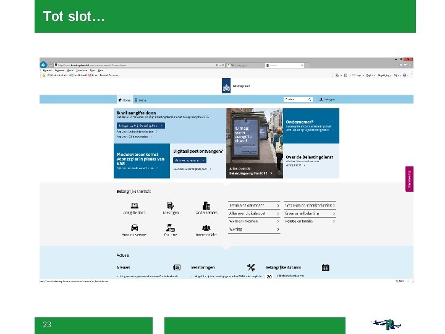Click the Verstoringen tools icon
This screenshot has height=334, width=445.
[x=251, y=267]
